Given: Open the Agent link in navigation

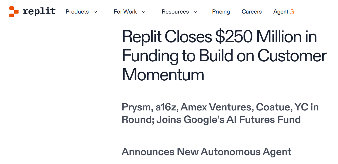Looking at the screenshot, I should pos(281,12).
